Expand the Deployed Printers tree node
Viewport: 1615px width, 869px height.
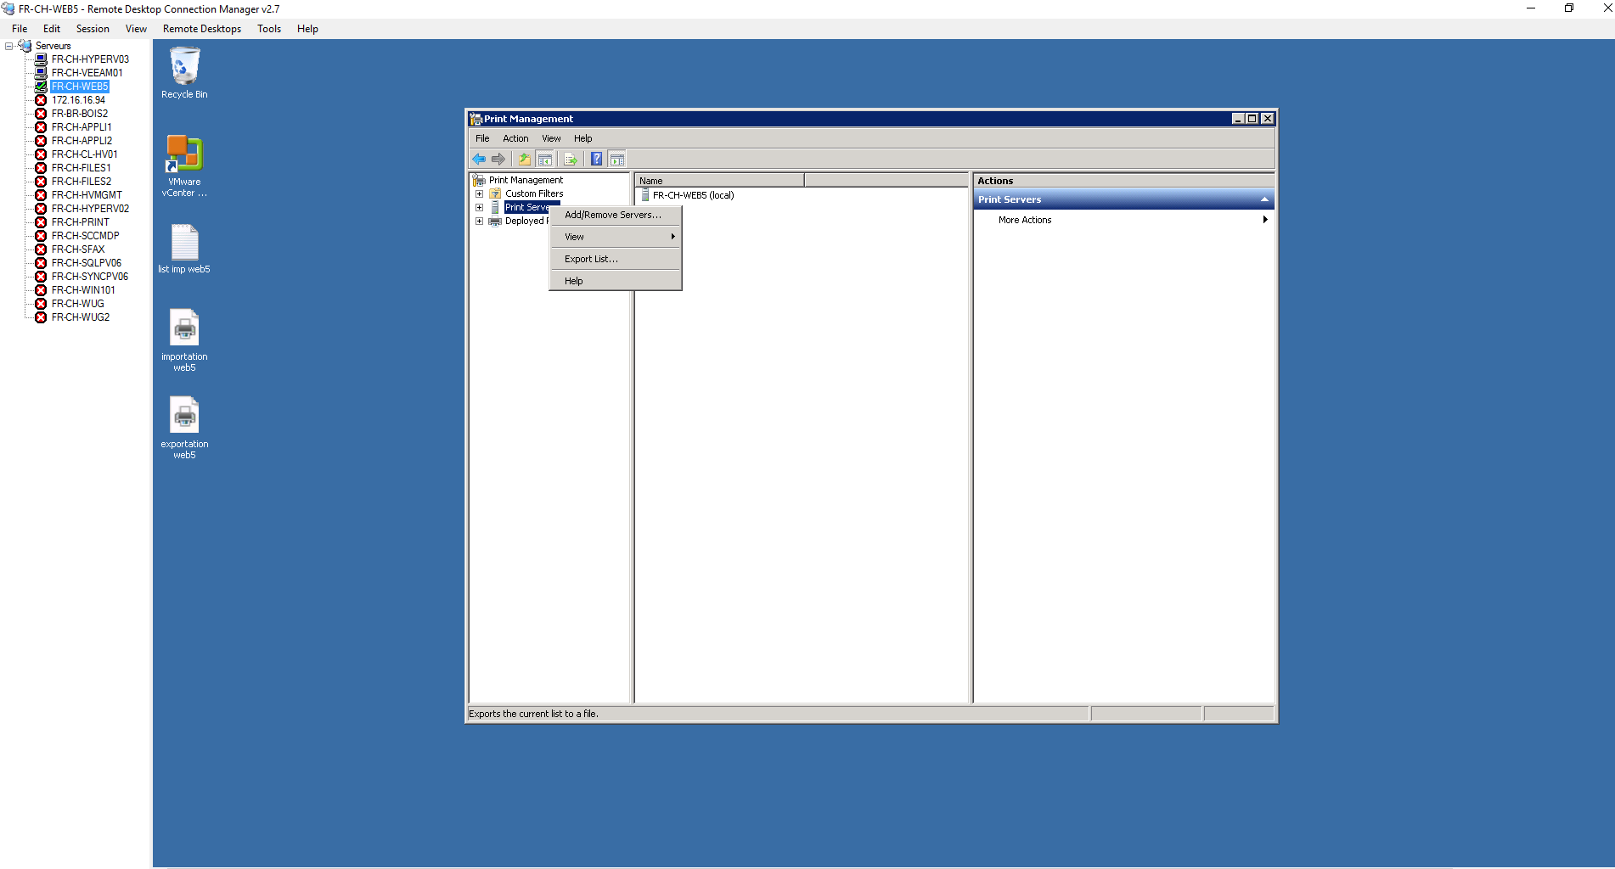(x=479, y=221)
